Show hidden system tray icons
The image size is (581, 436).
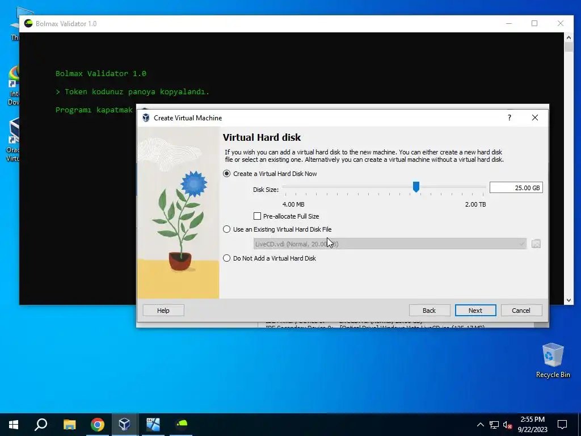pos(480,425)
